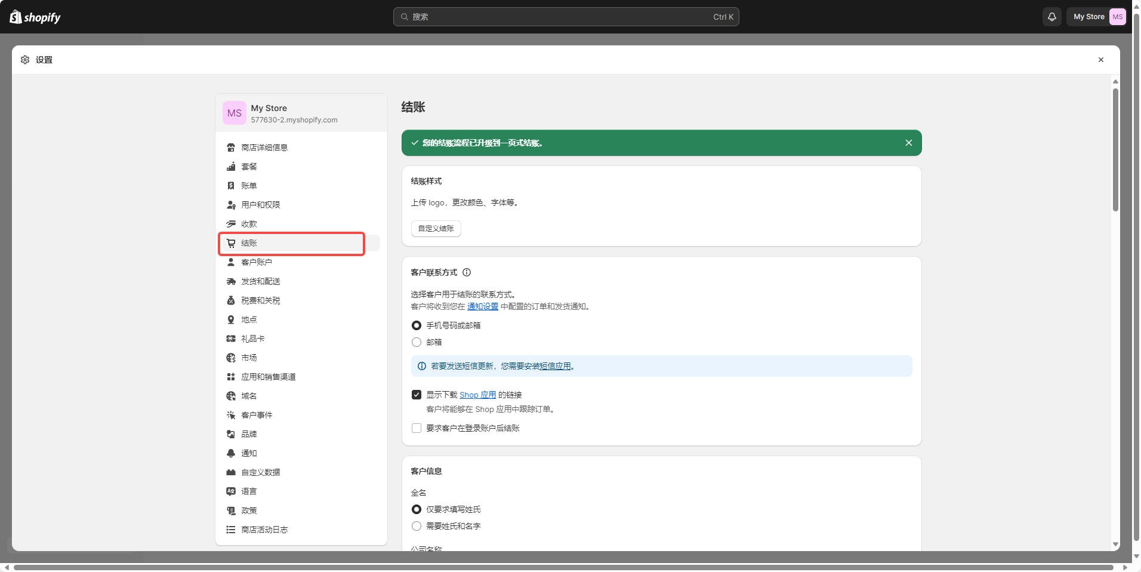Click the 礼品卡 gift card icon
This screenshot has width=1141, height=572.
tap(231, 339)
